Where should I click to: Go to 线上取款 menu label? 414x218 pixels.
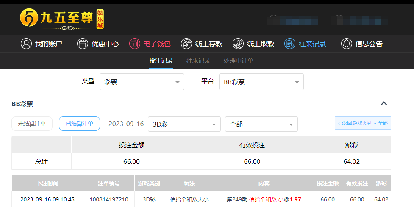(261, 44)
